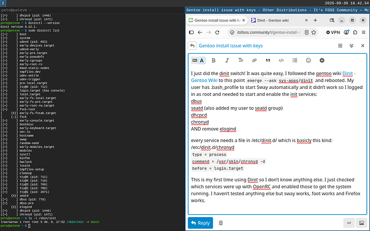
Task: Click the terminal title pete@petevm
Action: coord(16,10)
